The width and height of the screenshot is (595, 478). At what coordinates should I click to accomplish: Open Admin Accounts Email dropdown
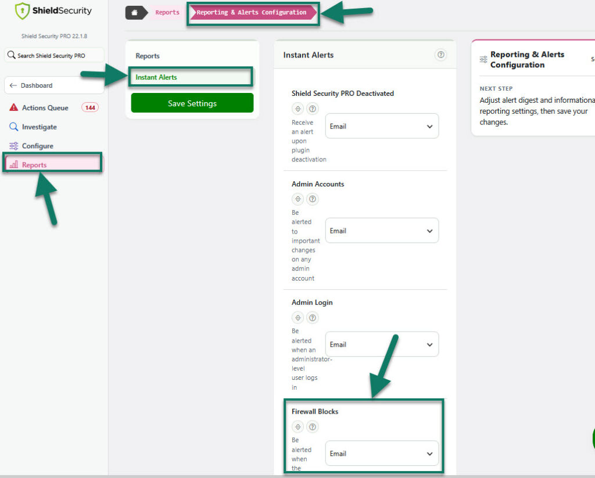382,231
